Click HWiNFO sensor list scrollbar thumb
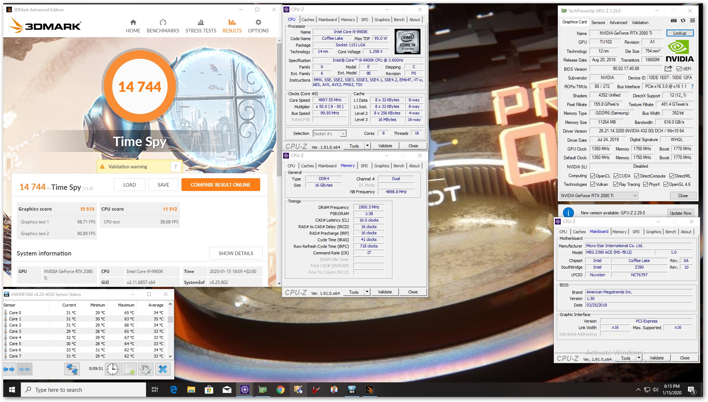 pyautogui.click(x=170, y=319)
